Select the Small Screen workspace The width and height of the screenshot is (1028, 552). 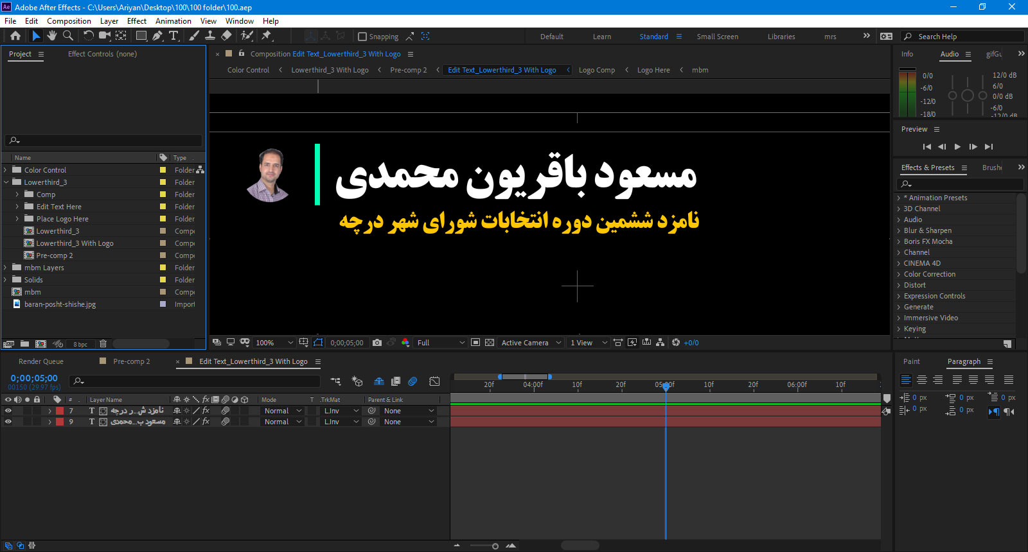click(717, 37)
